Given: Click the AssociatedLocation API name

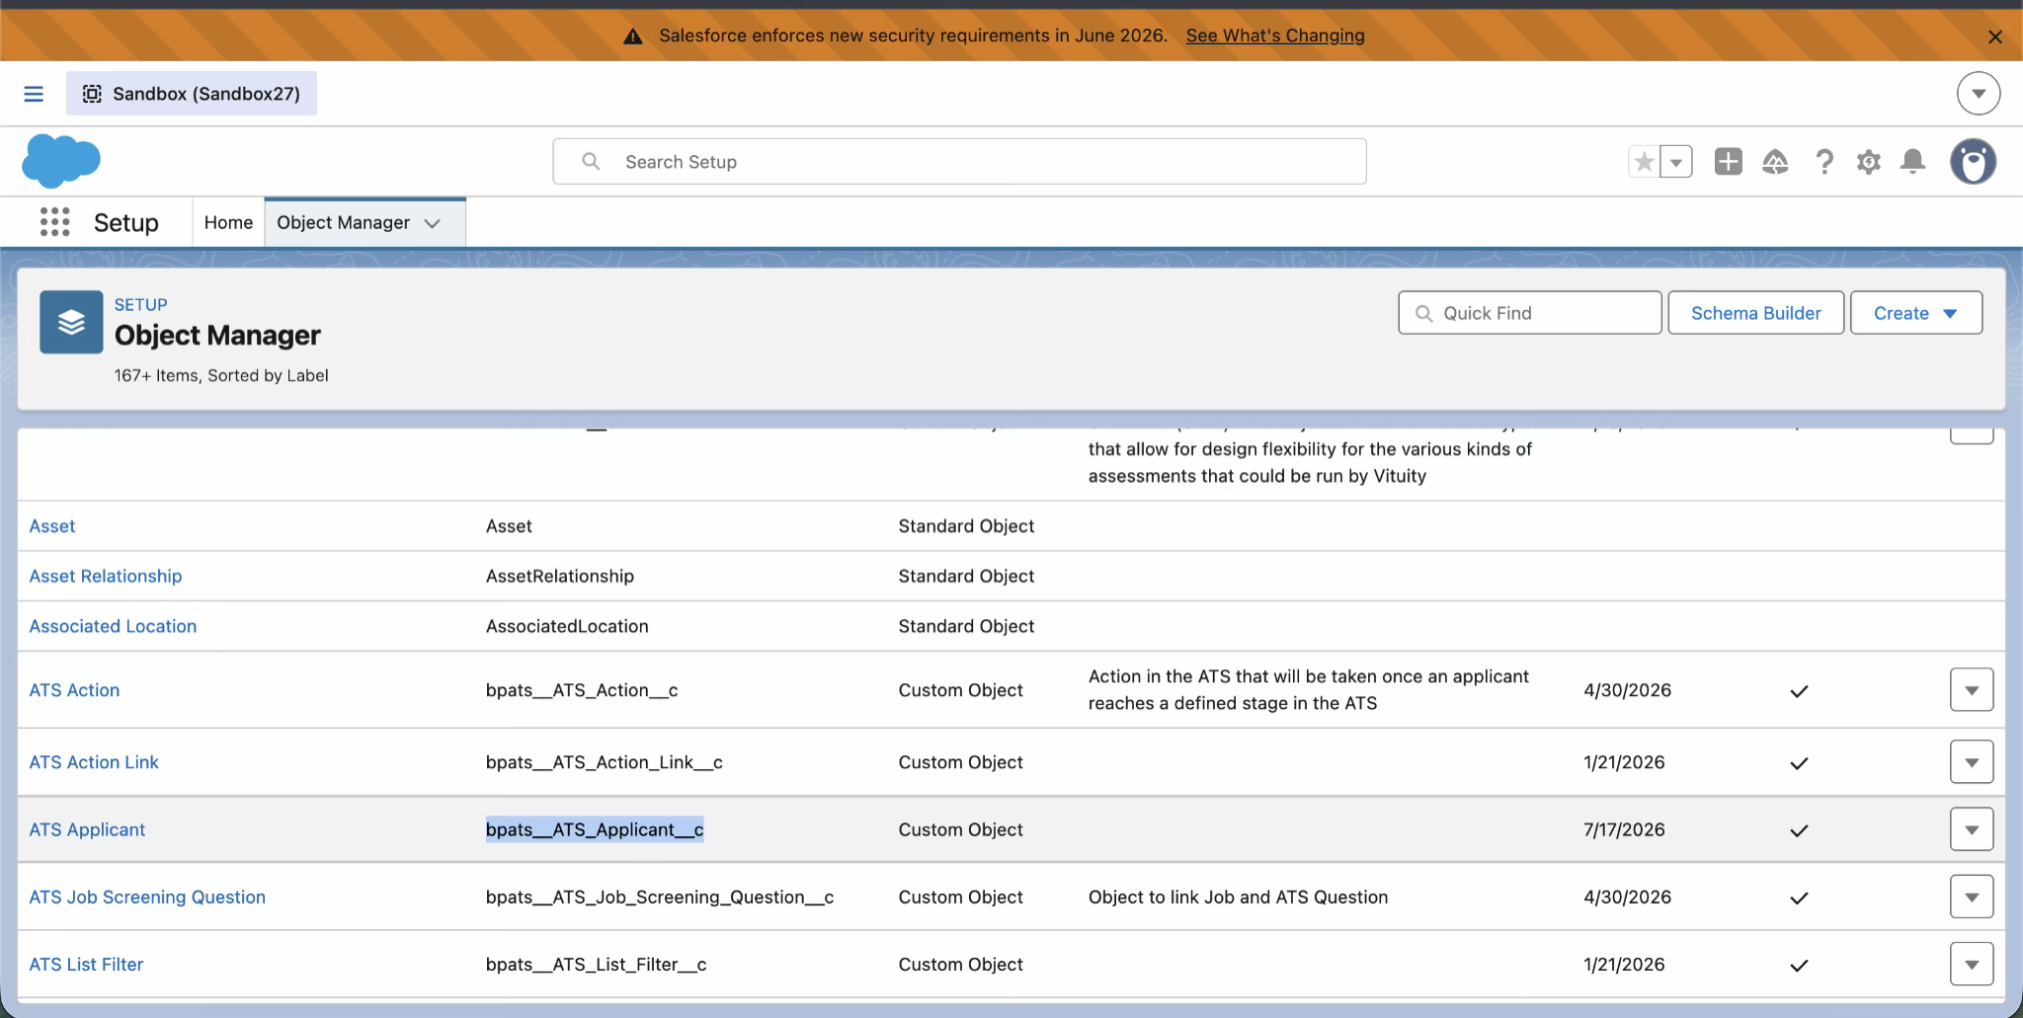Looking at the screenshot, I should point(567,626).
